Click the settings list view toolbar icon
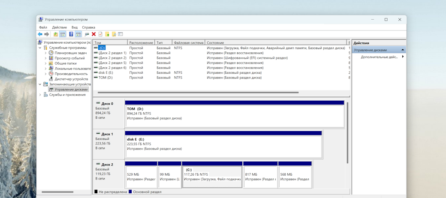Screen dimensions: 446x198 coord(121,34)
